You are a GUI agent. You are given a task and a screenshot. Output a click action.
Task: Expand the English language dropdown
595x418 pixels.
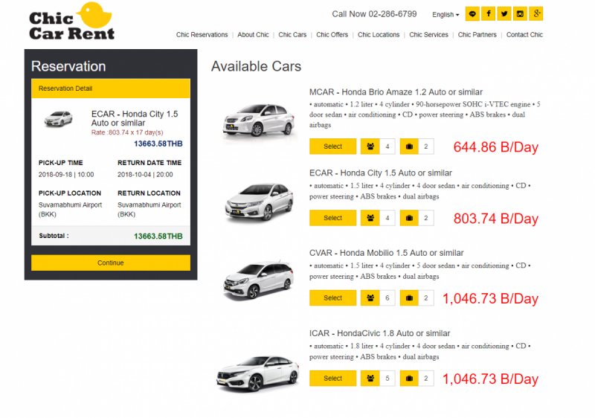[446, 14]
